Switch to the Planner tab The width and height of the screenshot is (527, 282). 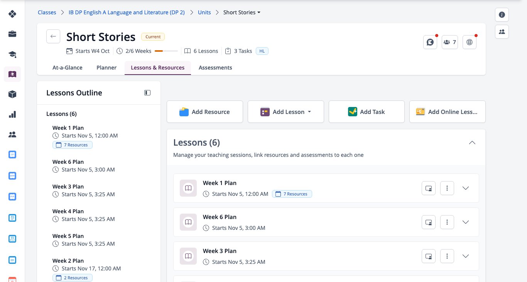pos(106,68)
